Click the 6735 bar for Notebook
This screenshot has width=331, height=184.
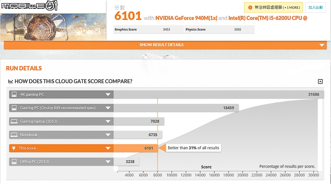138,135
